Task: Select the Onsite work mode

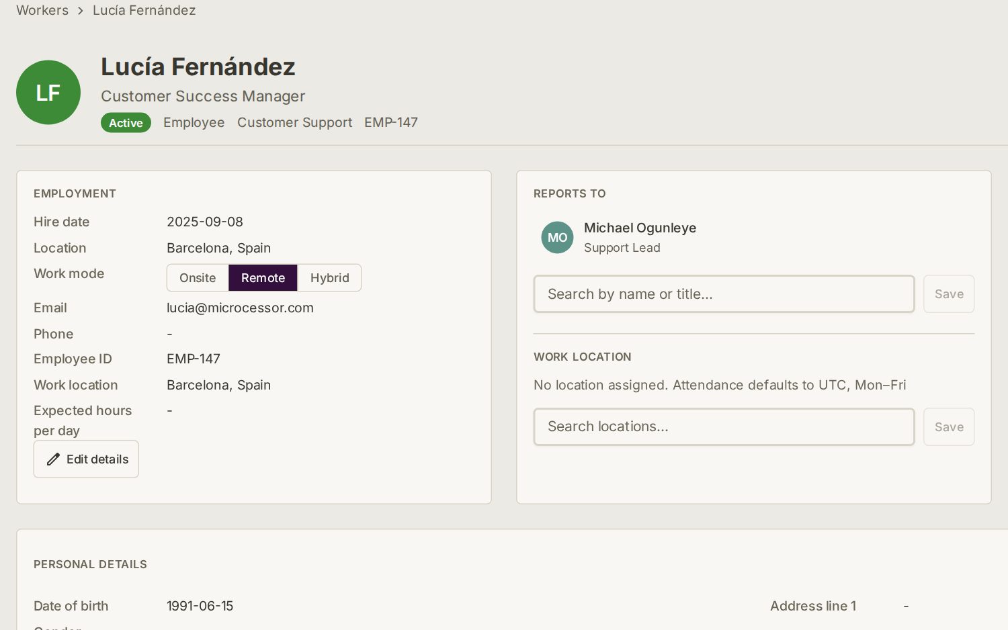Action: 198,278
